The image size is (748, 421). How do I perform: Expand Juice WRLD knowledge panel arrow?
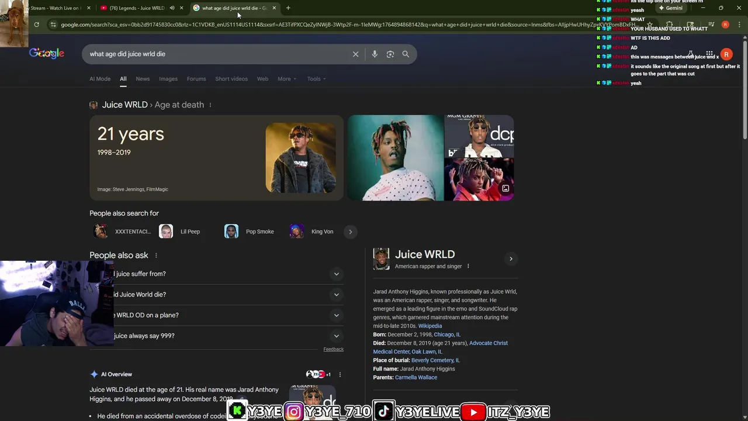pos(511,259)
